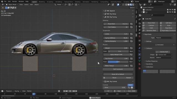
Task: Toggle timeline auto keying record button
Action: 59,91
